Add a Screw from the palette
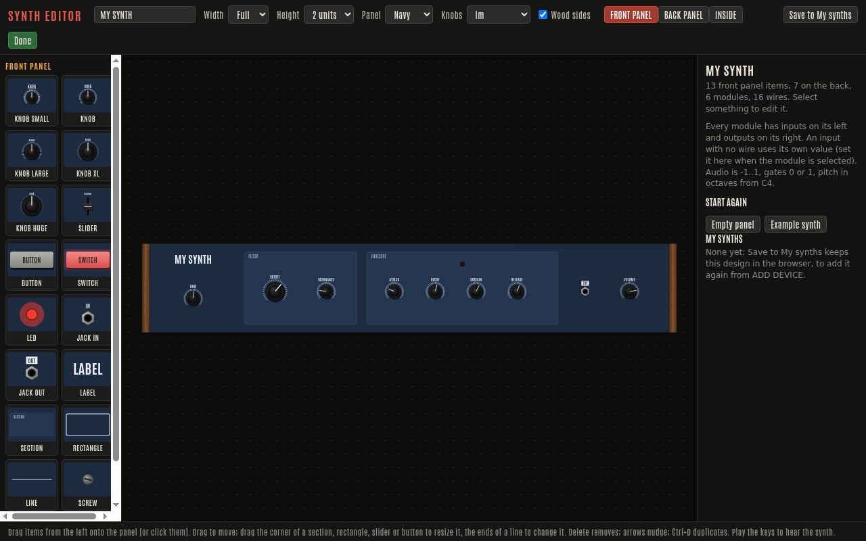The width and height of the screenshot is (866, 541). (x=87, y=485)
